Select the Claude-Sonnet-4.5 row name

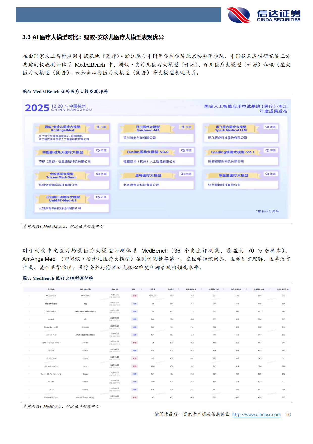pos(51,327)
